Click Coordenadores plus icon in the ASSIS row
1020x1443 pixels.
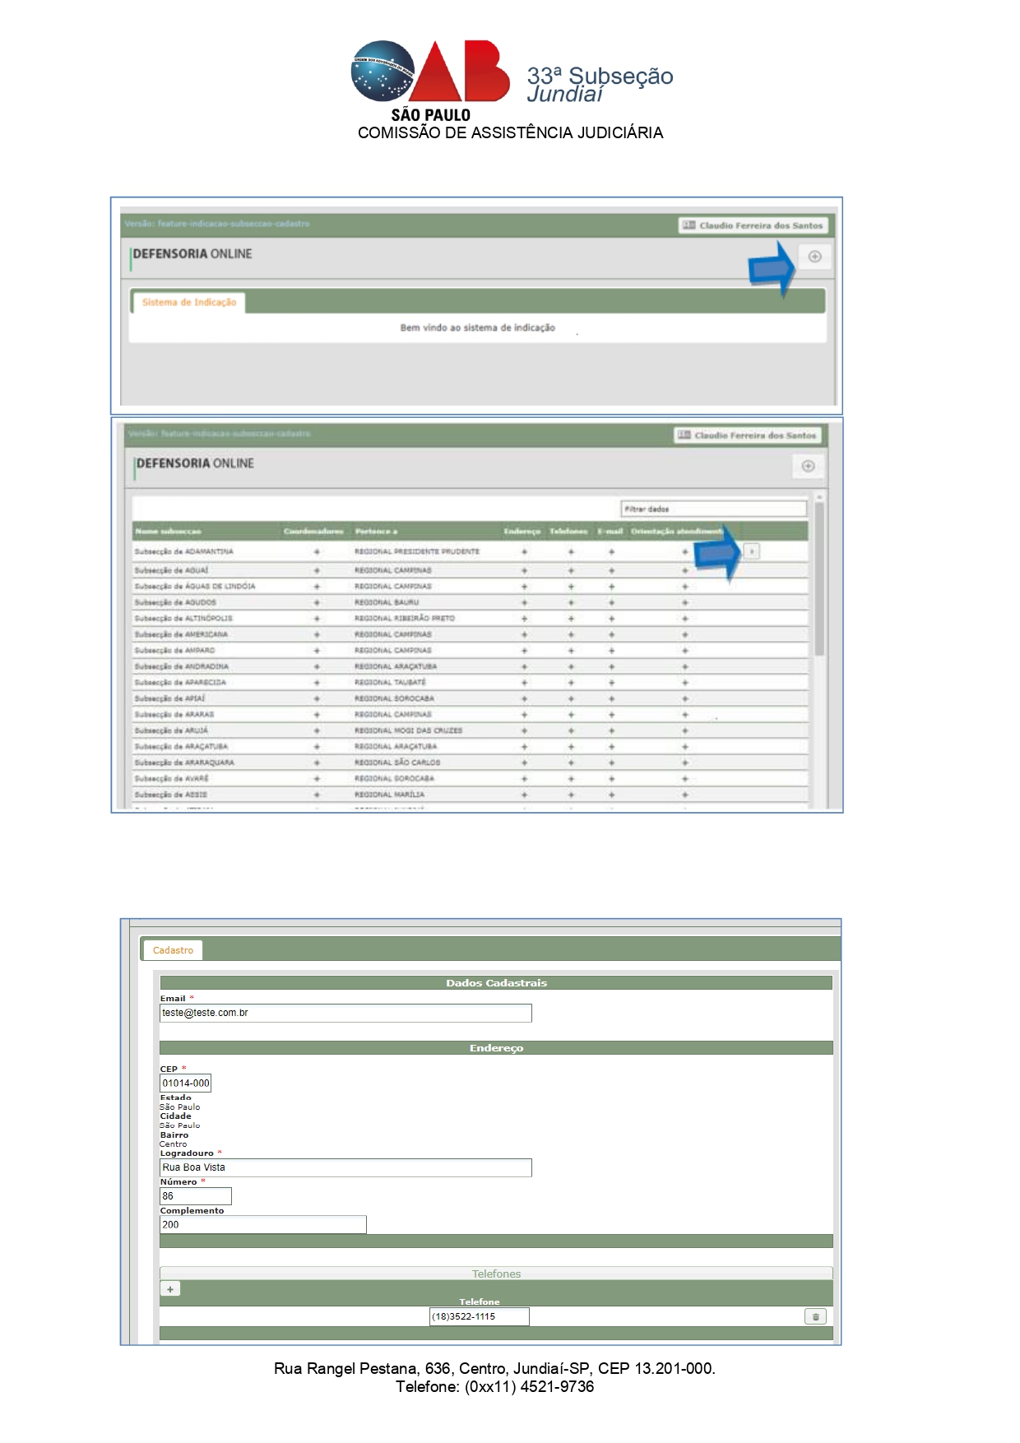pos(317,795)
